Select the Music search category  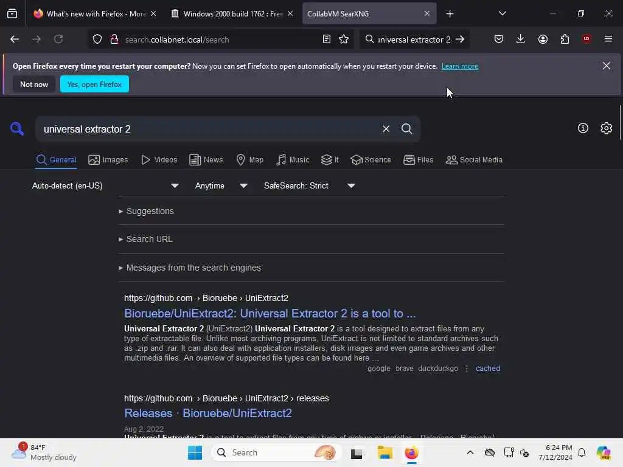click(293, 160)
